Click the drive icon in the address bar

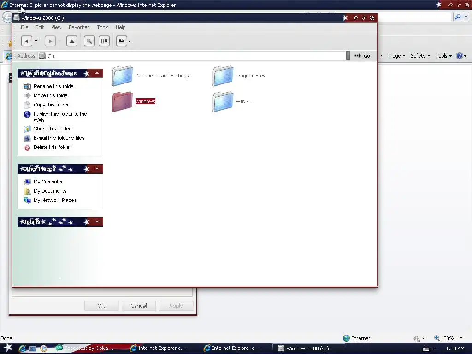pos(42,56)
